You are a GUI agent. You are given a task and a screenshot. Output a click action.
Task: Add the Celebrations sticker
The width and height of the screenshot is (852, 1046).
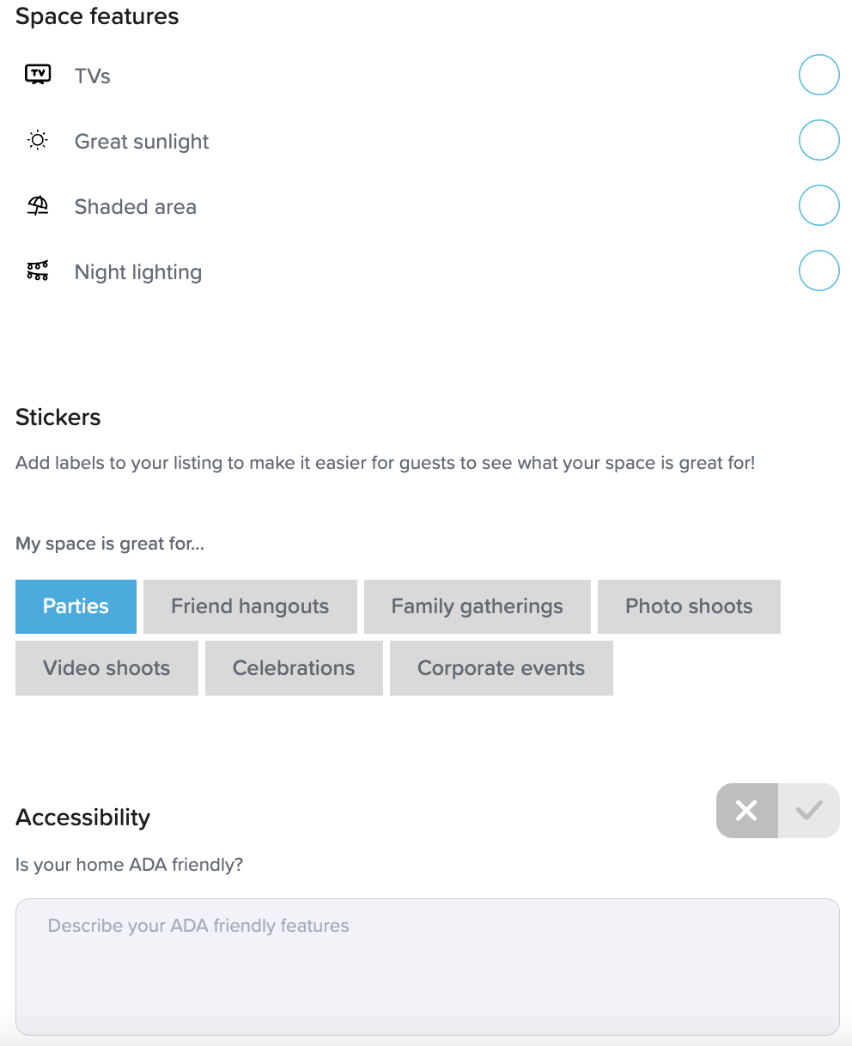pos(294,668)
